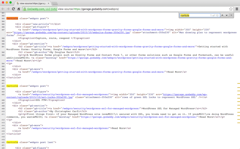Click the closing </article> tag on line 417
The height and width of the screenshot is (149, 240).
click(13, 134)
